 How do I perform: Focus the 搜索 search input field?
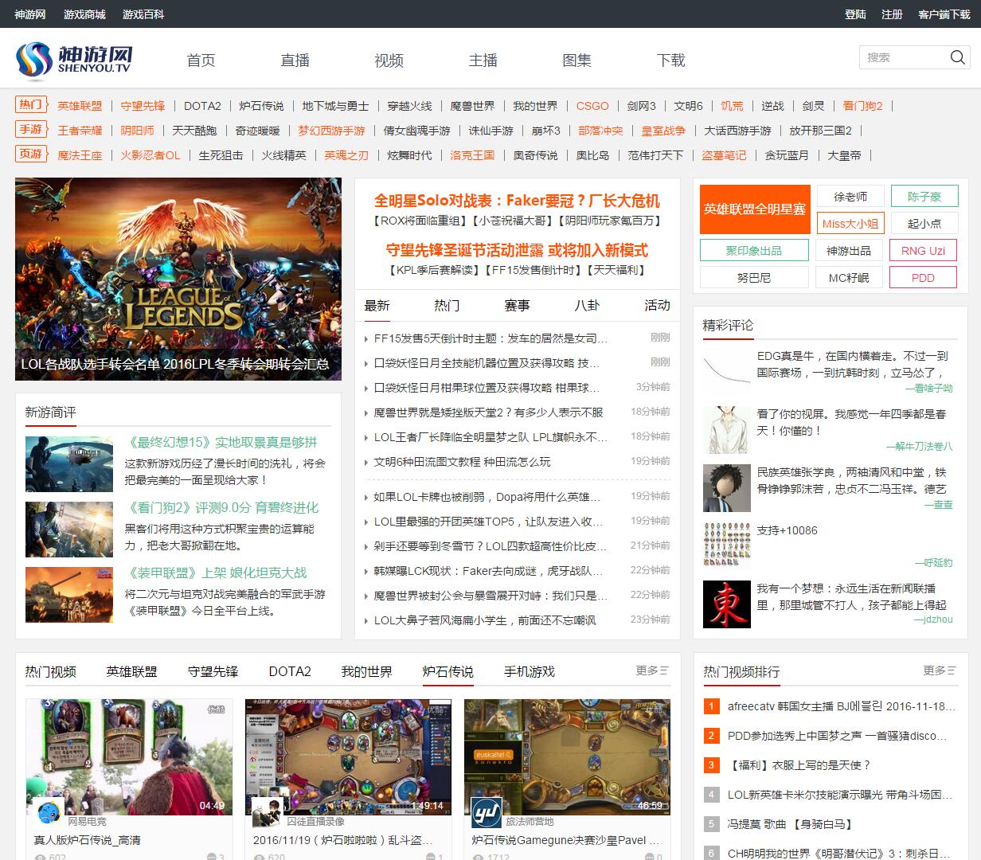(x=904, y=57)
